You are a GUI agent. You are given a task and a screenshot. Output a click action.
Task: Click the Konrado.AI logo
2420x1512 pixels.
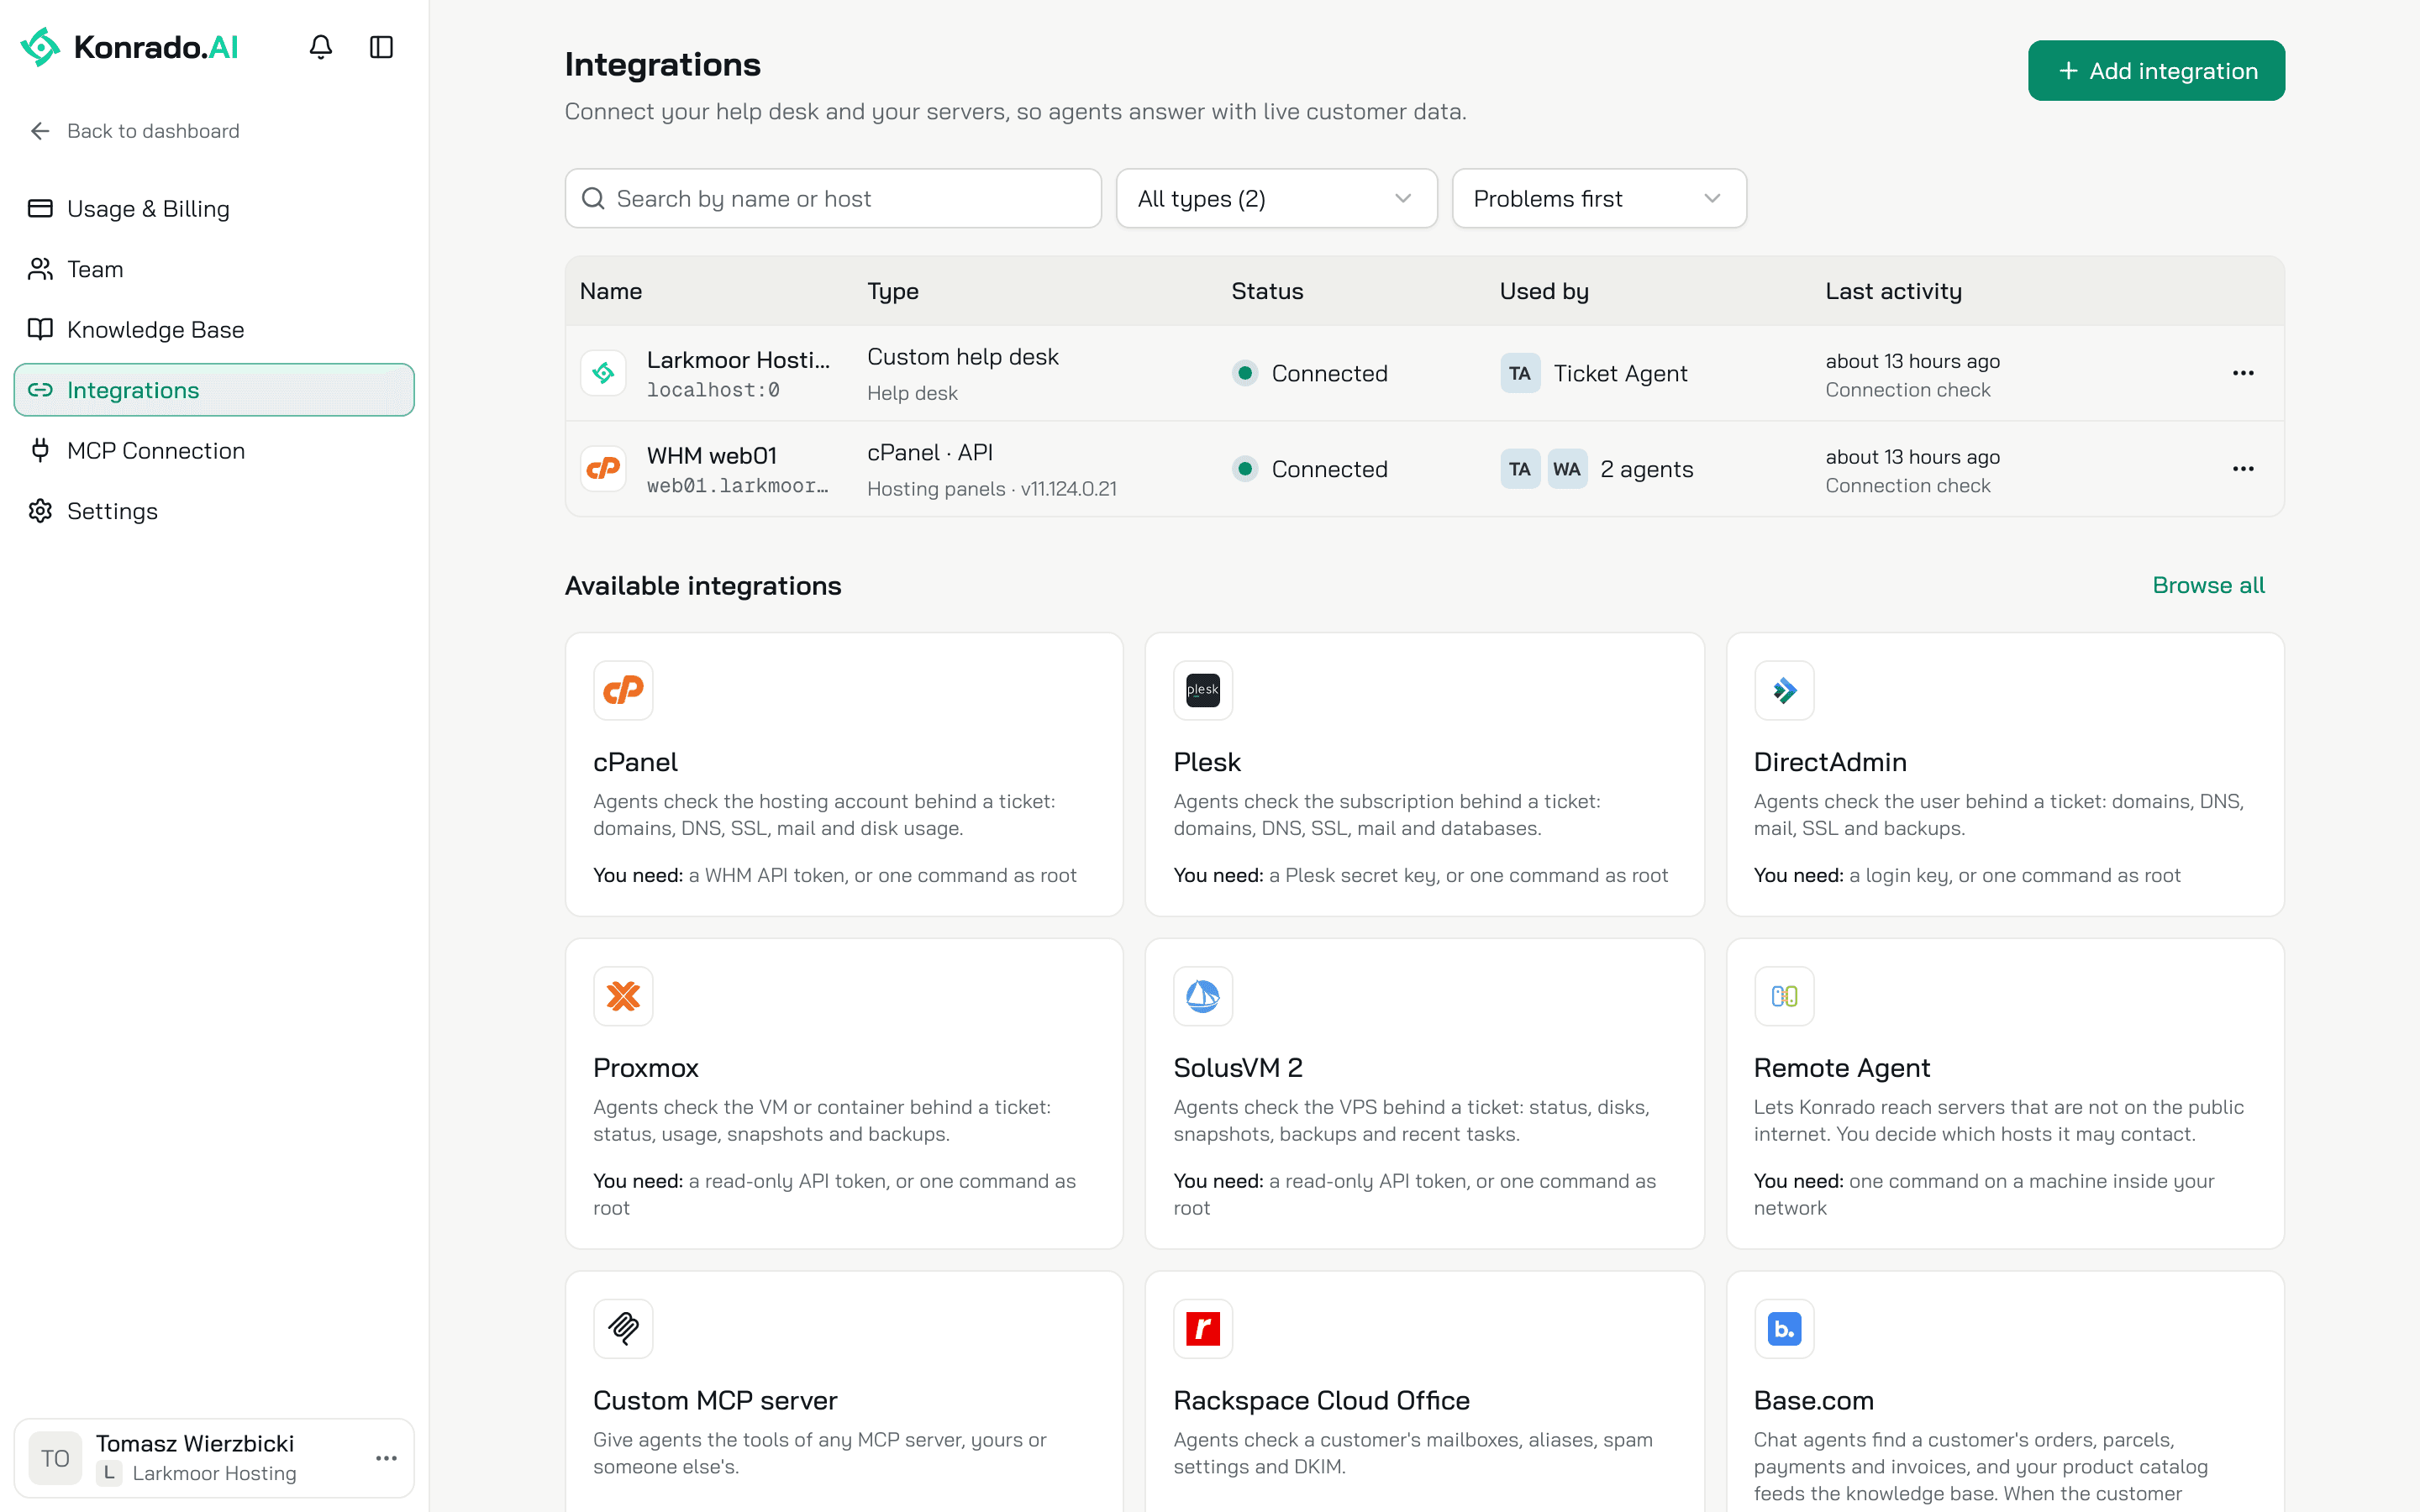click(129, 47)
